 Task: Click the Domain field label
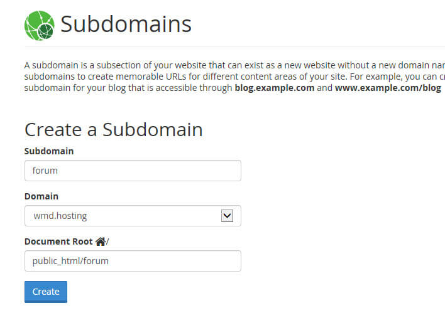click(x=41, y=196)
